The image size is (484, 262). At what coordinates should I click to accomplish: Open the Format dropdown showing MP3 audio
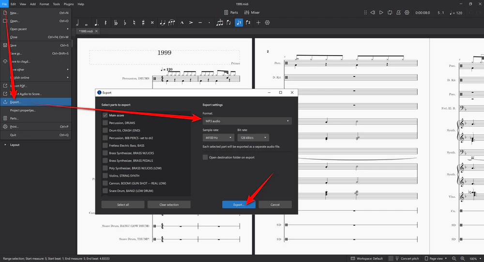pyautogui.click(x=247, y=121)
